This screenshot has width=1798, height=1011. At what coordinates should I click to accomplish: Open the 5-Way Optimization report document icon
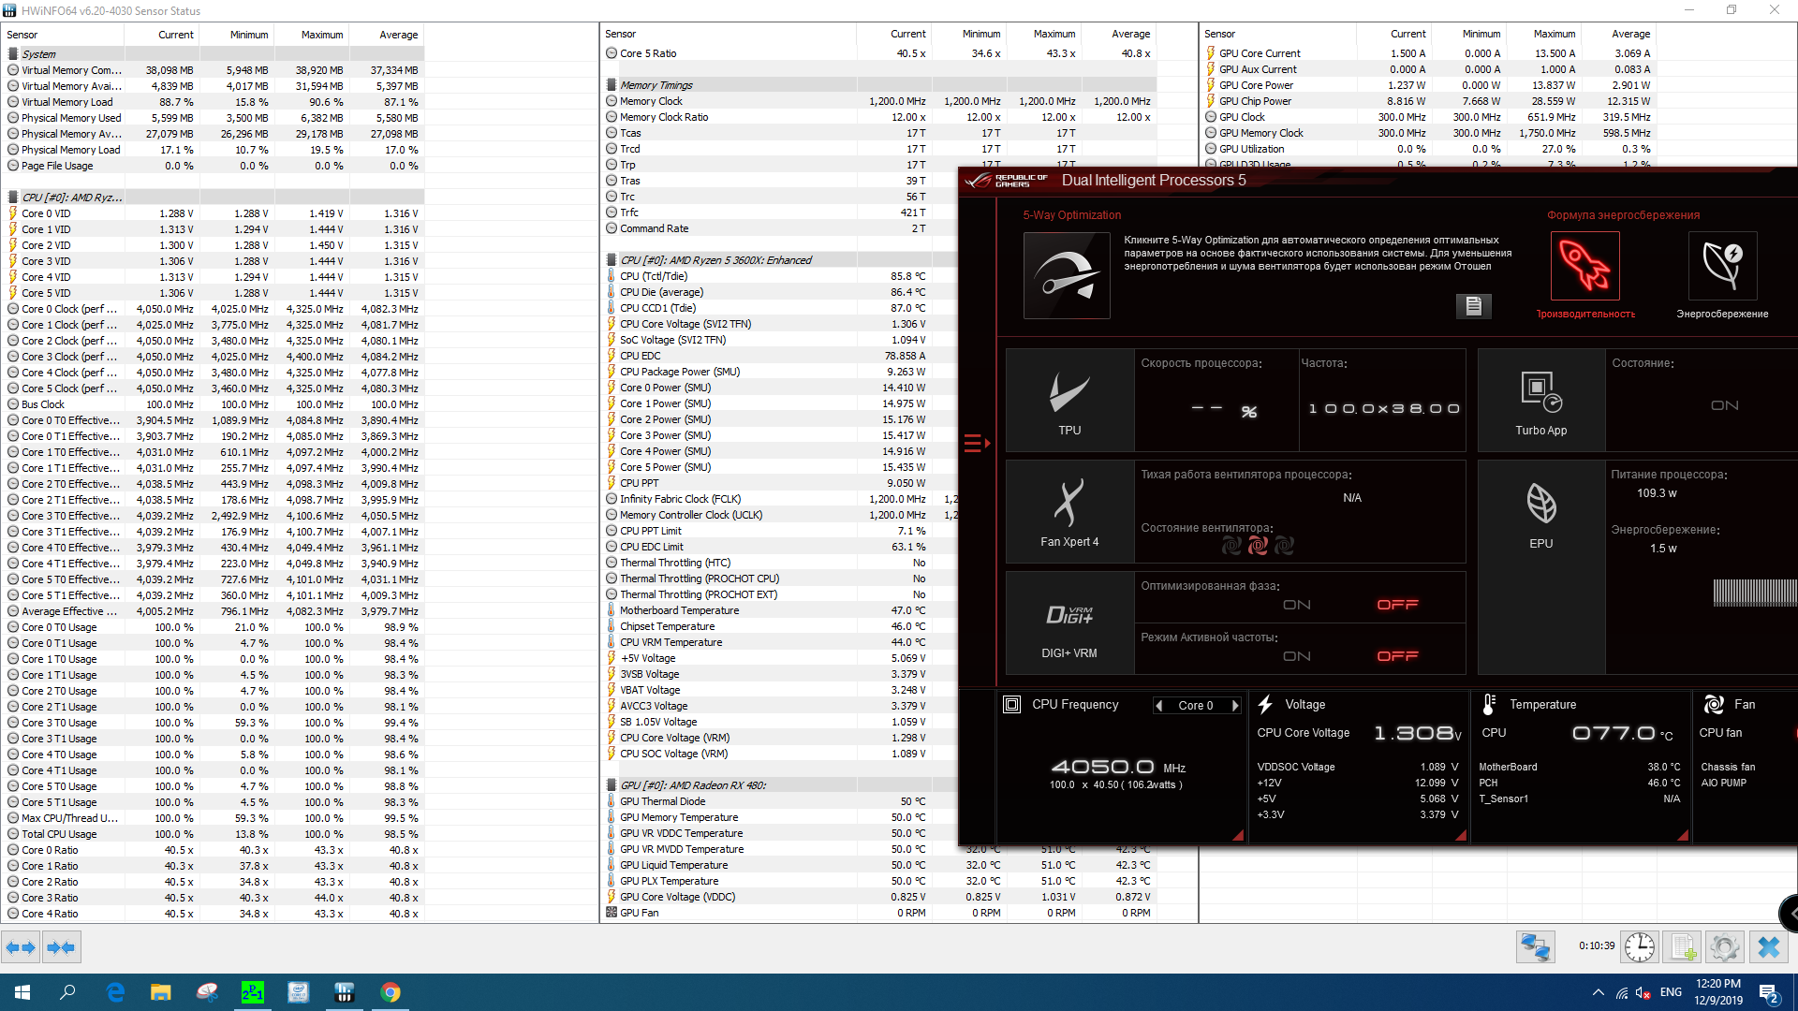coord(1473,306)
